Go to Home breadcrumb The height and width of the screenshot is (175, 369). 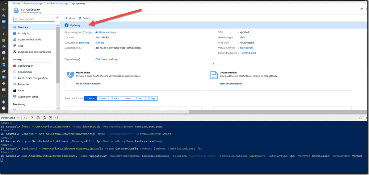[x=16, y=3]
